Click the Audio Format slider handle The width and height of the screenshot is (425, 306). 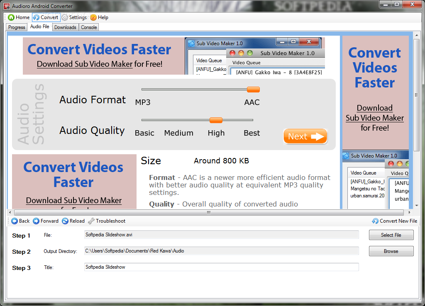pyautogui.click(x=254, y=90)
